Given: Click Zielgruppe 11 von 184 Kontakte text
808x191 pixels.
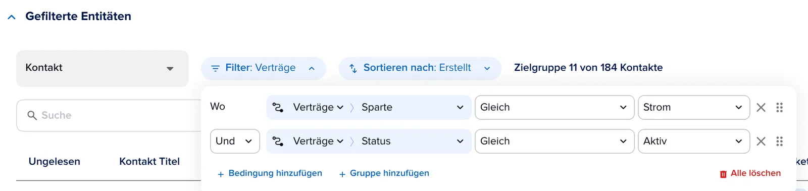Looking at the screenshot, I should tap(588, 68).
